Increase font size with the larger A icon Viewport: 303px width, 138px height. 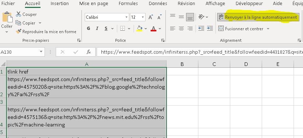pos(151,17)
